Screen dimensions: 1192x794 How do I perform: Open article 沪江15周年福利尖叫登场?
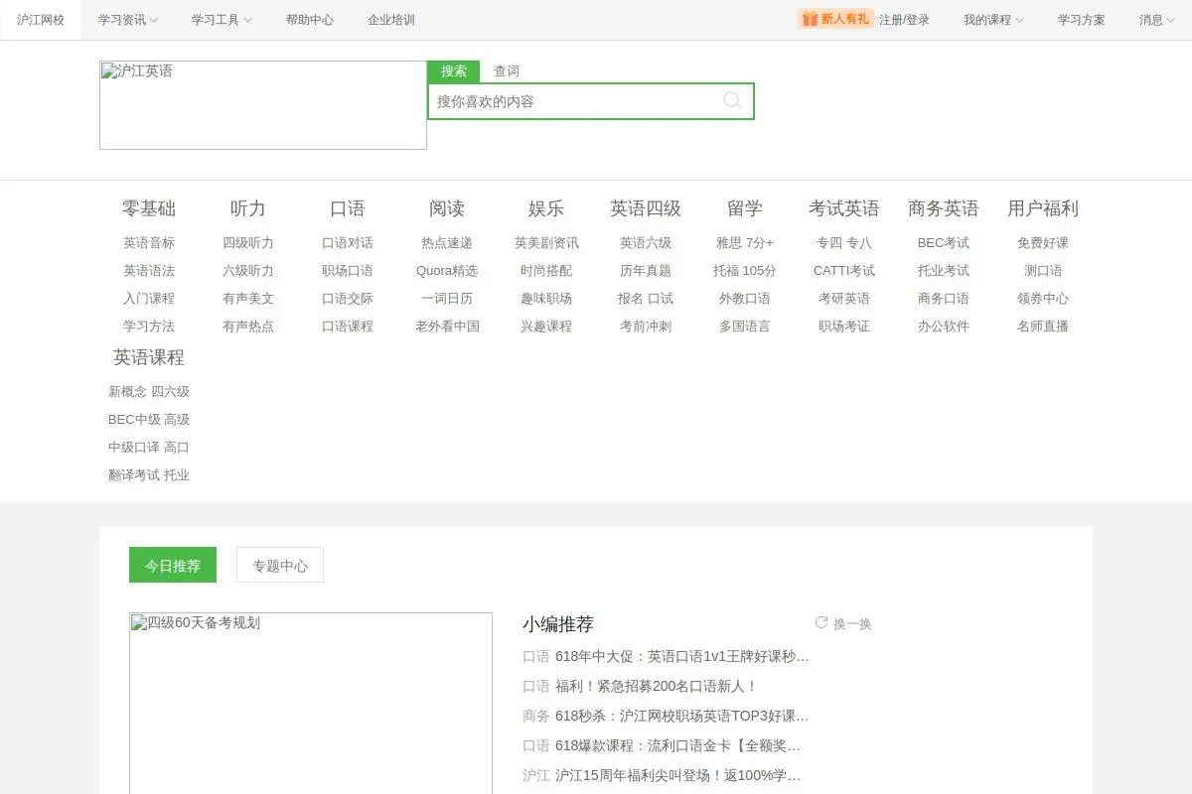tap(678, 775)
